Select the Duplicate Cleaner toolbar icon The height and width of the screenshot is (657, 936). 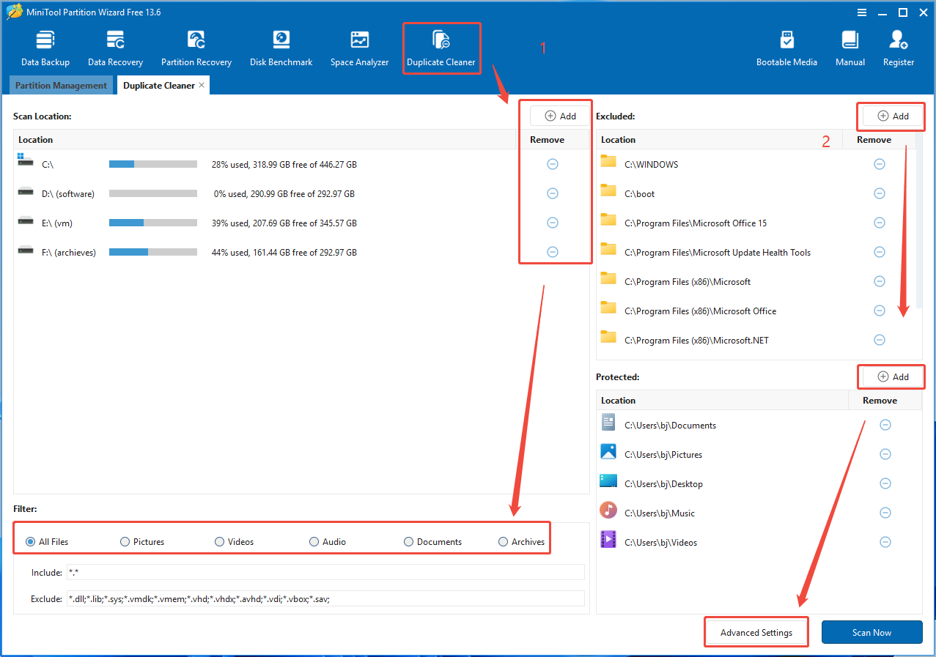click(x=441, y=46)
